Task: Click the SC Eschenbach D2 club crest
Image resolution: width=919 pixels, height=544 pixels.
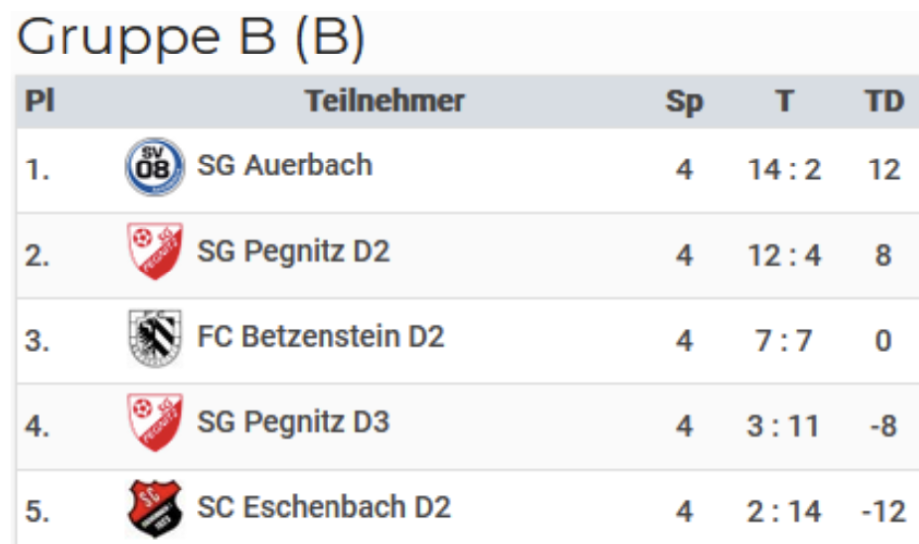Action: tap(155, 508)
